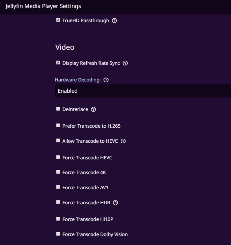The image size is (231, 245).
Task: Click help icon beside Deinterlace
Action: [93, 109]
